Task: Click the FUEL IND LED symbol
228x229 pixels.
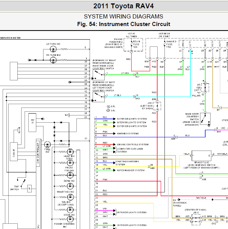Action: click(x=47, y=145)
